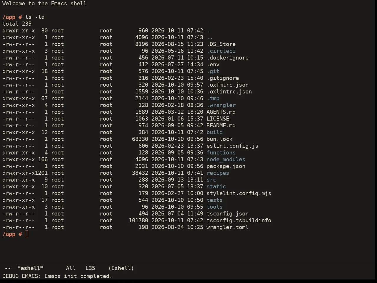Select the tools directory entry
Image resolution: width=377 pixels, height=283 pixels.
pyautogui.click(x=214, y=207)
